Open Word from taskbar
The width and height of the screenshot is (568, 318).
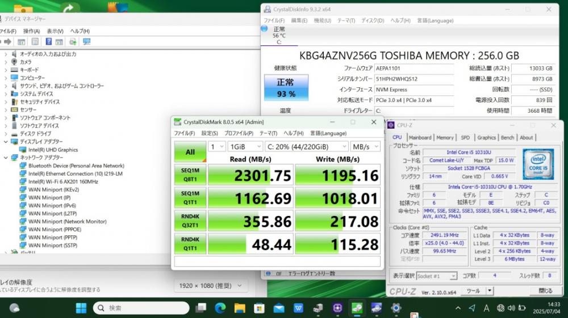[298, 308]
